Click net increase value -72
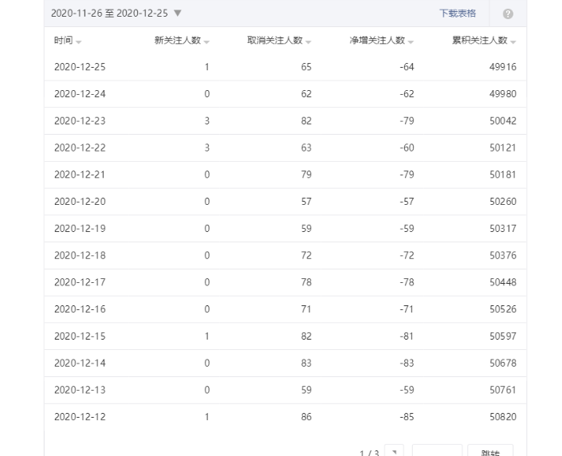562x456 pixels. tap(407, 255)
